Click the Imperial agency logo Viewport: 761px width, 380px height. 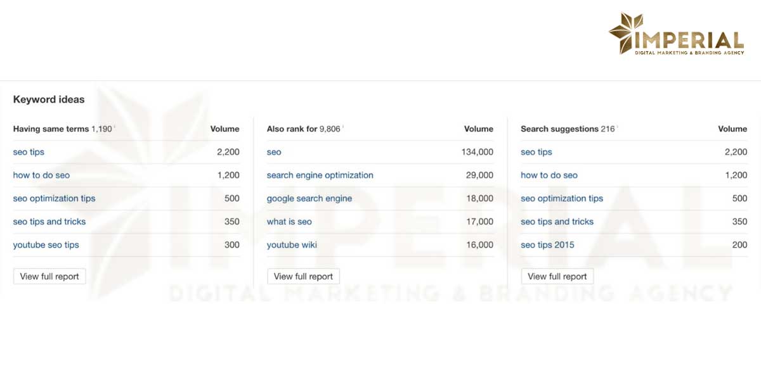pos(677,35)
